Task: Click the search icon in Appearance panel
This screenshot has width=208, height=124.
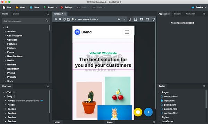Action: pyautogui.click(x=204, y=14)
